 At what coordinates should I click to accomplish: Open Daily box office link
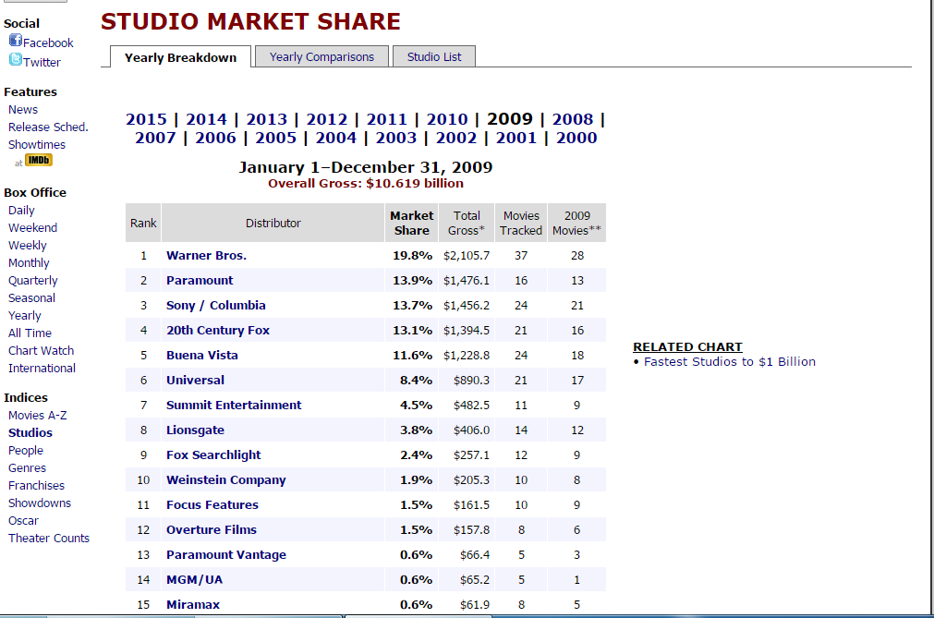pos(21,211)
